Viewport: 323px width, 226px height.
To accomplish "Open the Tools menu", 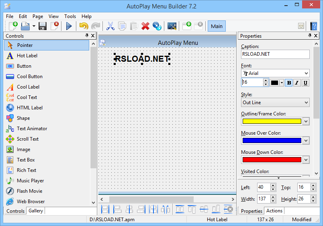I will [x=70, y=16].
